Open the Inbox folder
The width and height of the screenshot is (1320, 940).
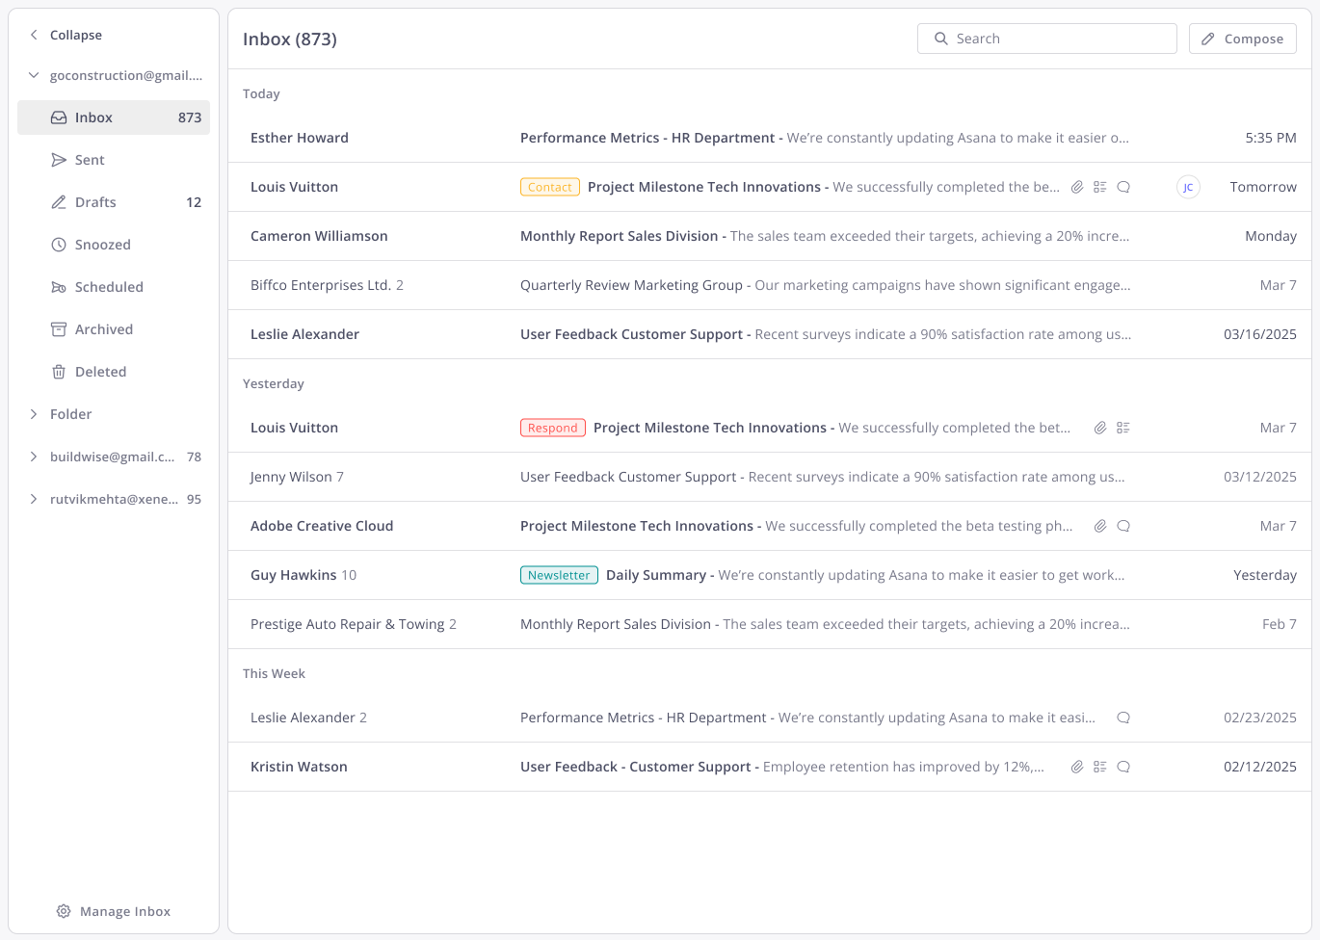[x=114, y=117]
